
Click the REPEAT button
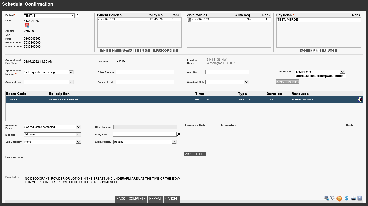[155, 199]
